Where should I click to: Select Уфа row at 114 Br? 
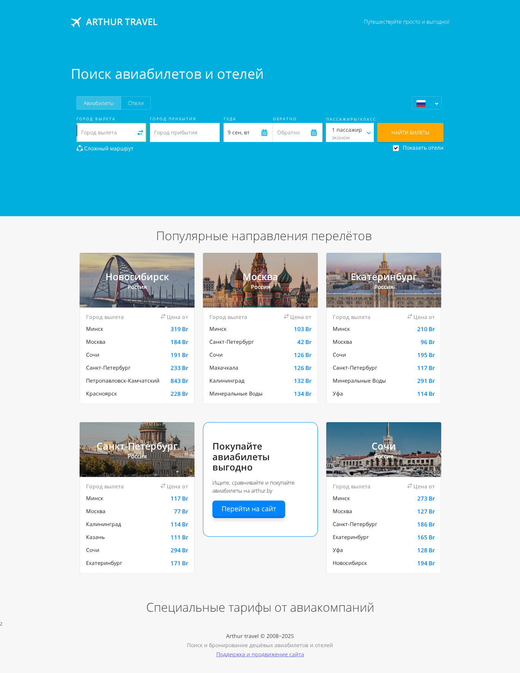[384, 394]
